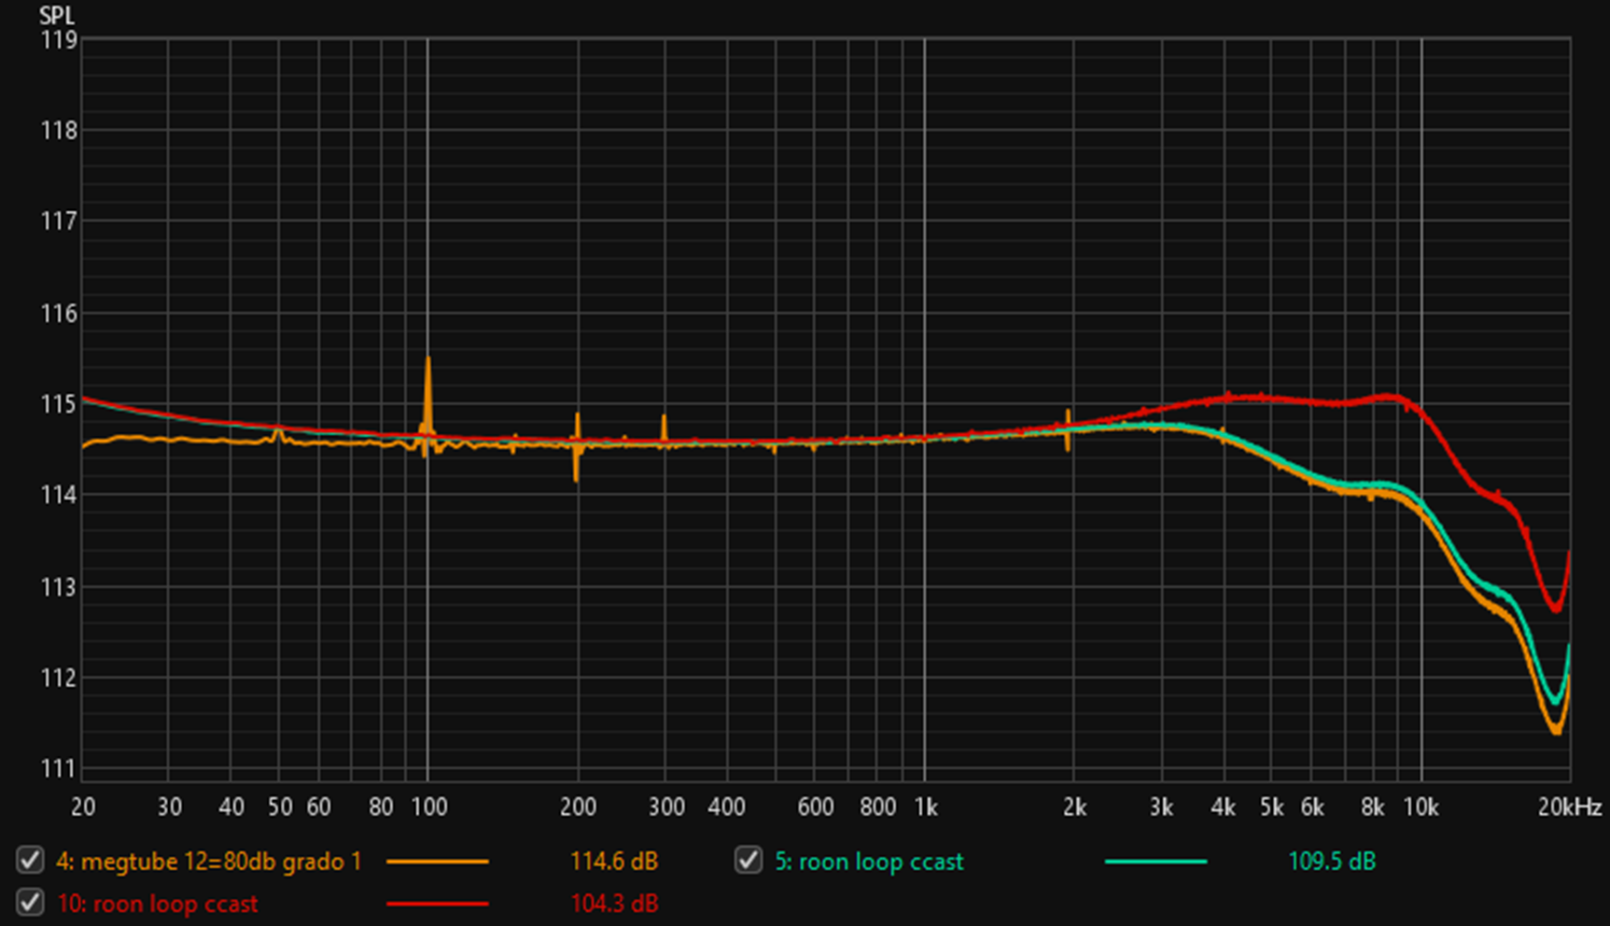Image resolution: width=1610 pixels, height=926 pixels.
Task: Uncheck the 5: roon loop ccast checkbox
Action: point(749,860)
